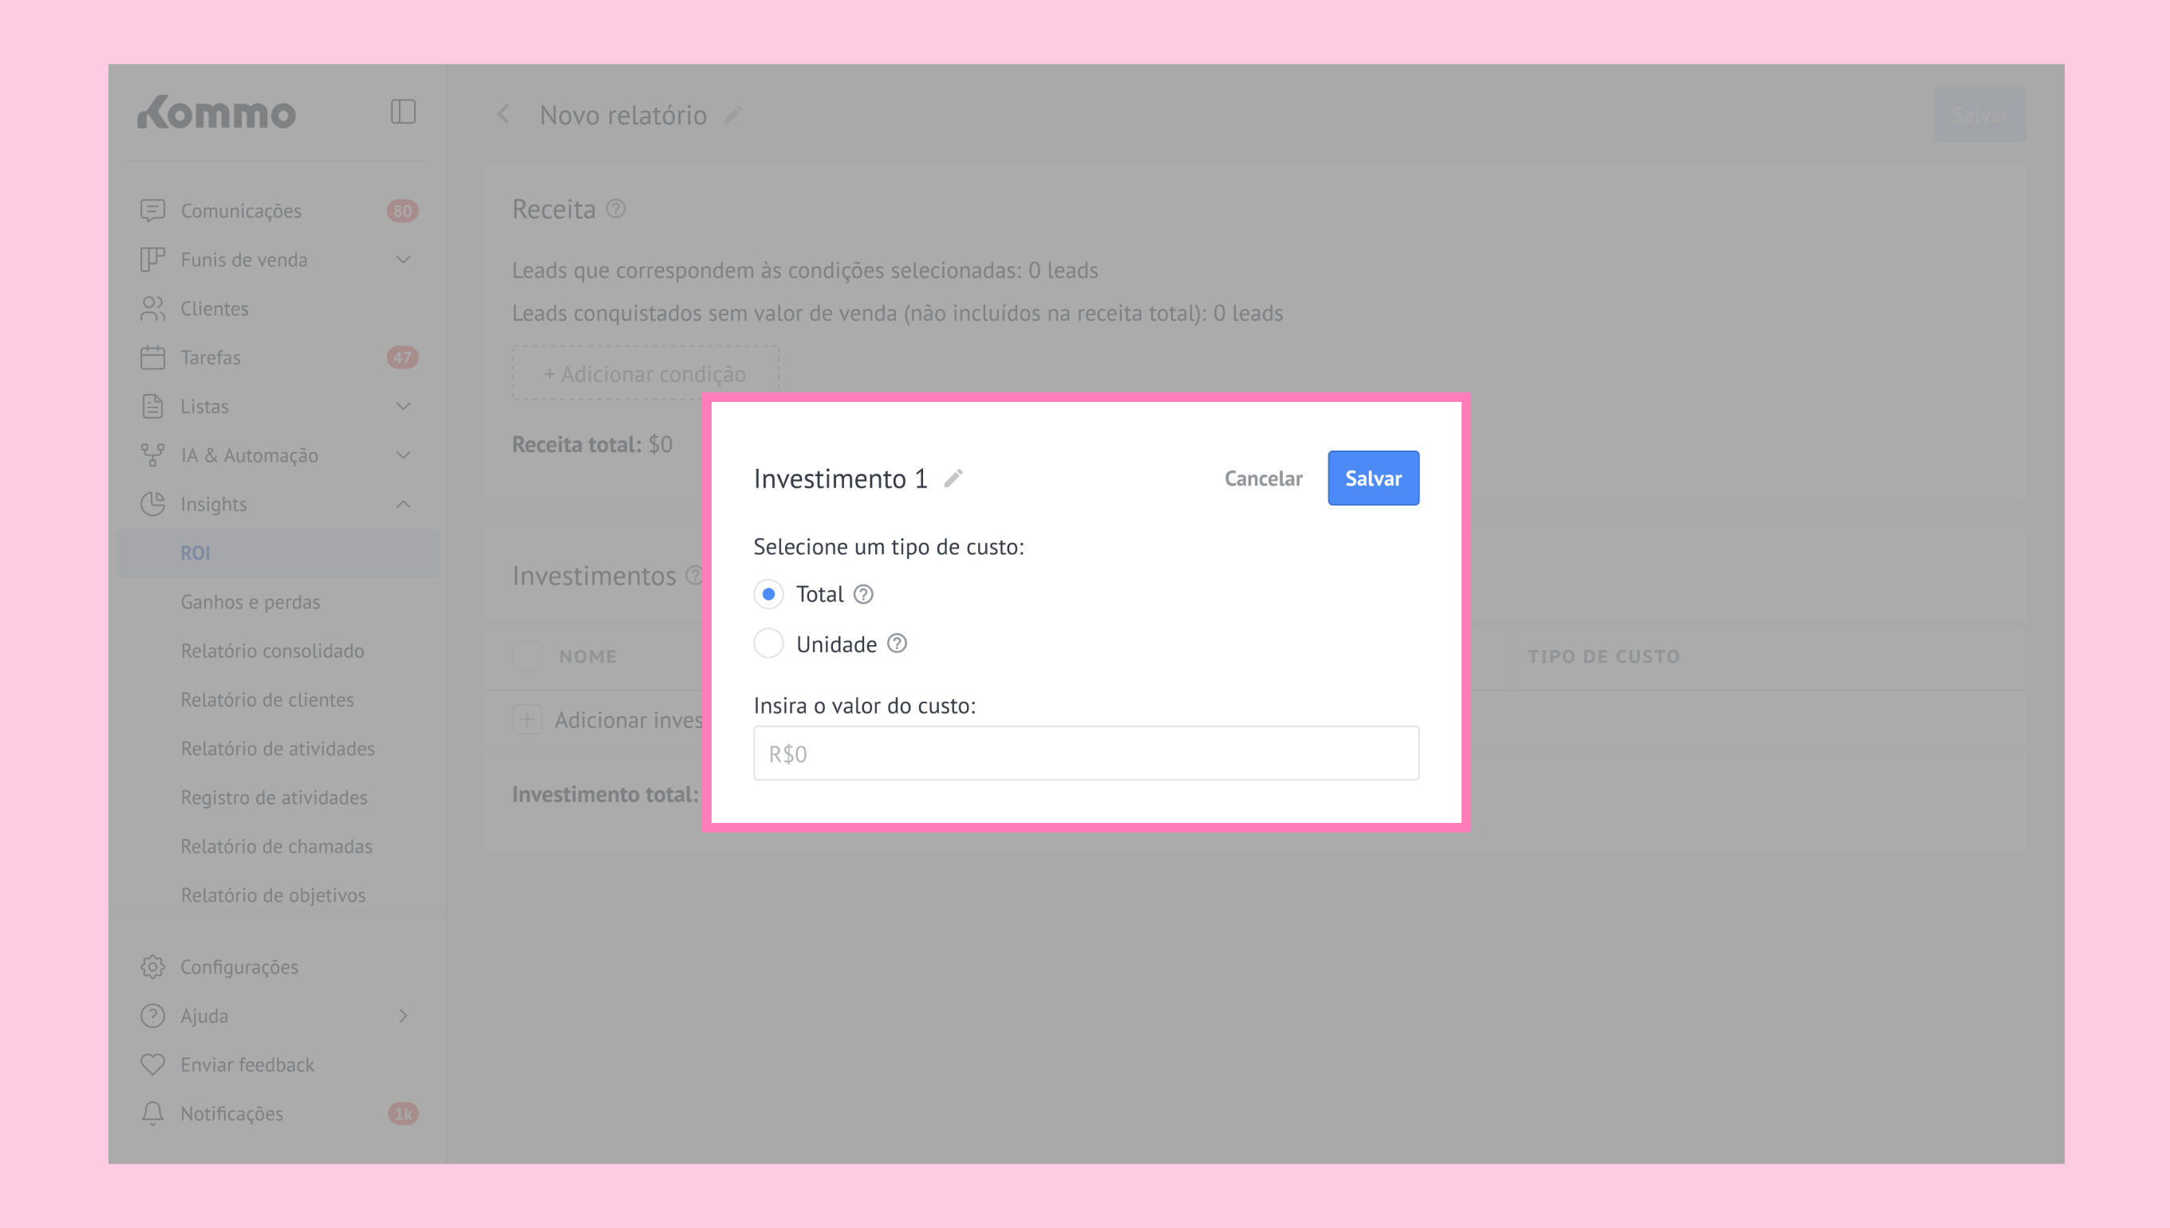2170x1228 pixels.
Task: Click Cancelar in the investment dialog
Action: pyautogui.click(x=1262, y=478)
